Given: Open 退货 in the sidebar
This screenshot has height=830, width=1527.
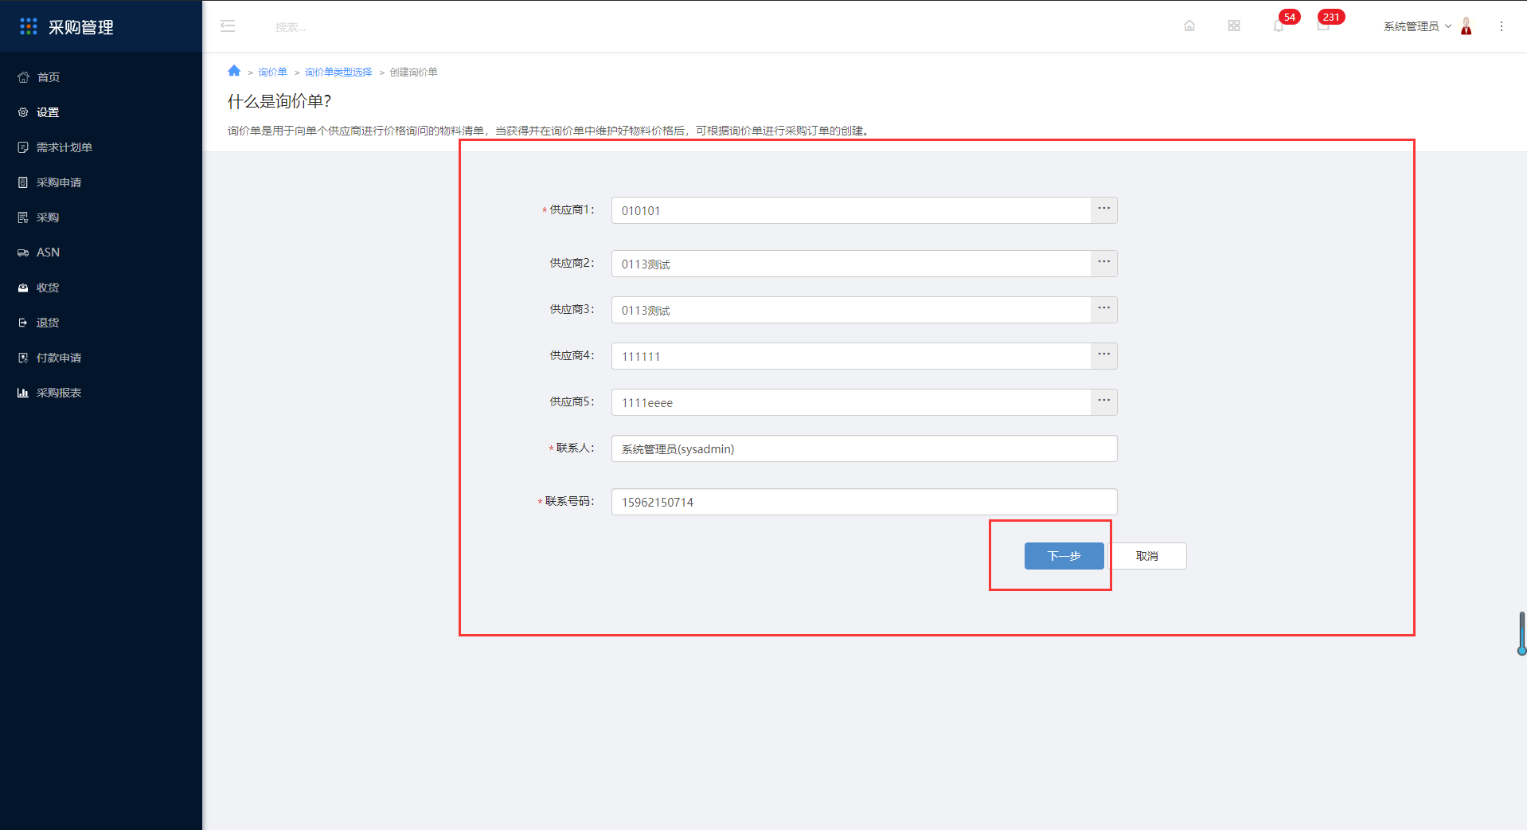Looking at the screenshot, I should (101, 323).
